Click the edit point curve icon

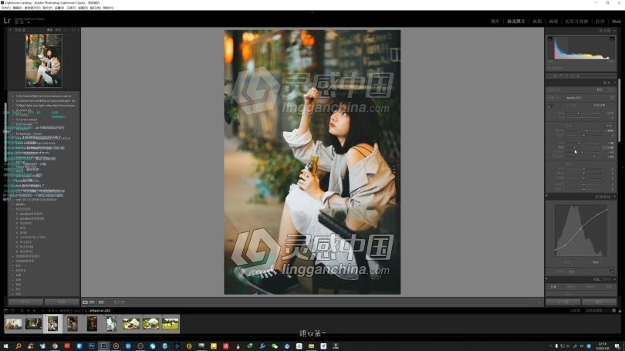(612, 272)
